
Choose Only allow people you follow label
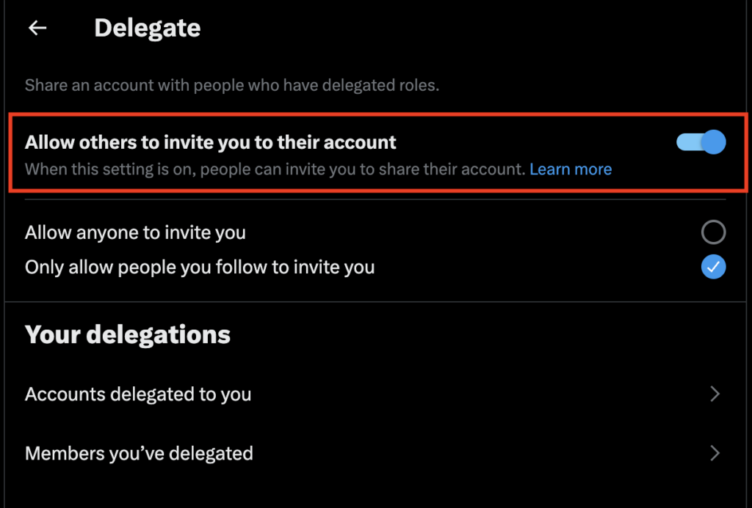click(x=200, y=267)
